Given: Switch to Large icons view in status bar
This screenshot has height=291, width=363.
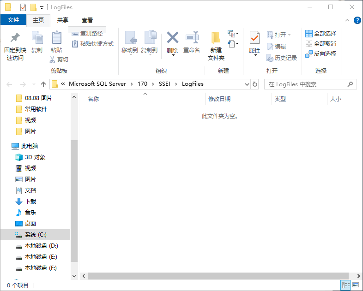Looking at the screenshot, I should coord(356,285).
